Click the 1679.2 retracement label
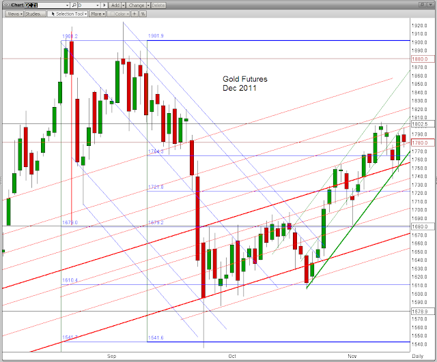The image size is (437, 362). coord(156,223)
